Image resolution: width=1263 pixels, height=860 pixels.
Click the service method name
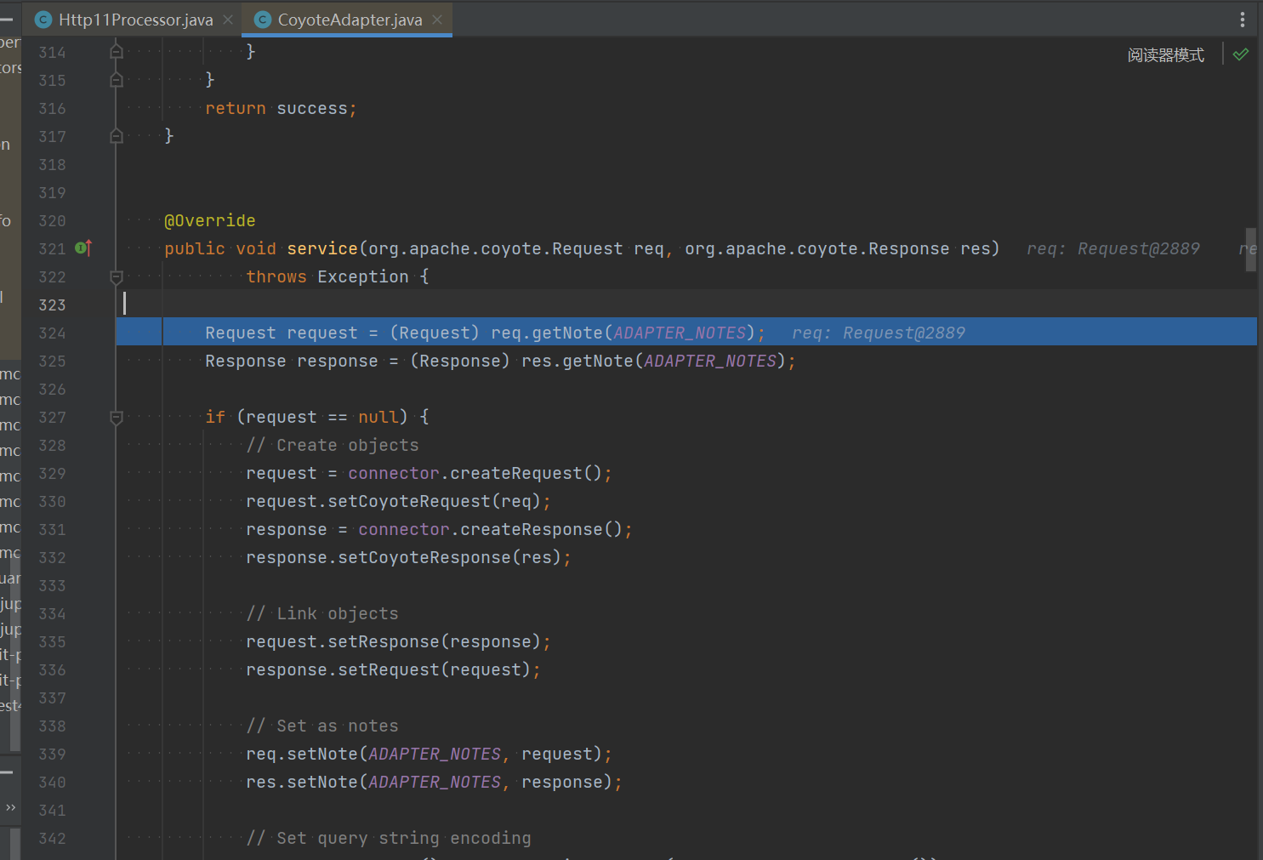[322, 248]
